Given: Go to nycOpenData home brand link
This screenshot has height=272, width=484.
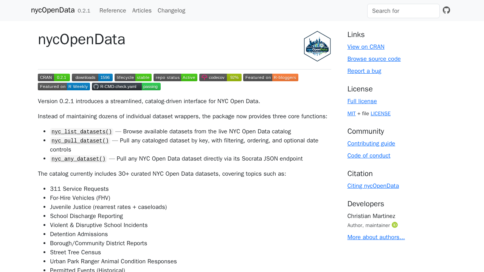Looking at the screenshot, I should point(53,10).
